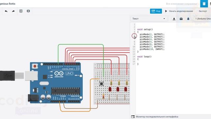This screenshot has height=119, width=211.
Task: Toggle notes visibility eye icon
Action: pos(28,11)
